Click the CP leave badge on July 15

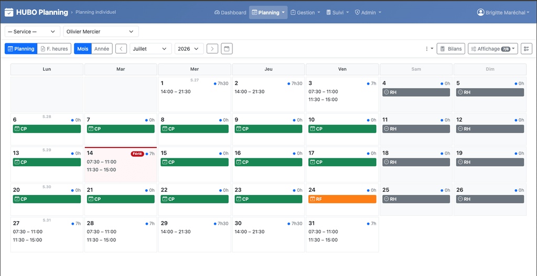coord(195,162)
